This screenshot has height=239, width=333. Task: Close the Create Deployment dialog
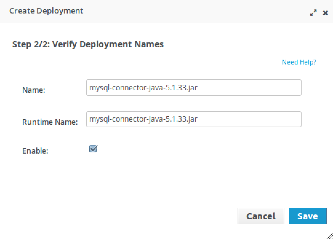click(325, 13)
